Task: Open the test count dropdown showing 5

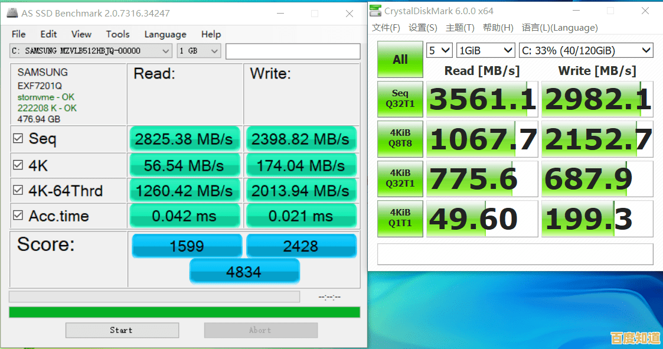Action: click(439, 51)
